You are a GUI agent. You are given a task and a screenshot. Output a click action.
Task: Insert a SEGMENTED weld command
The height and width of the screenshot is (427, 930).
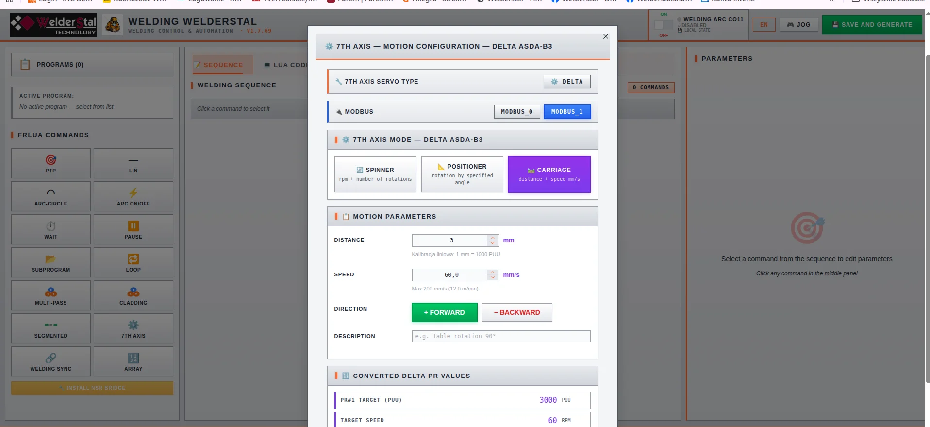(x=51, y=328)
